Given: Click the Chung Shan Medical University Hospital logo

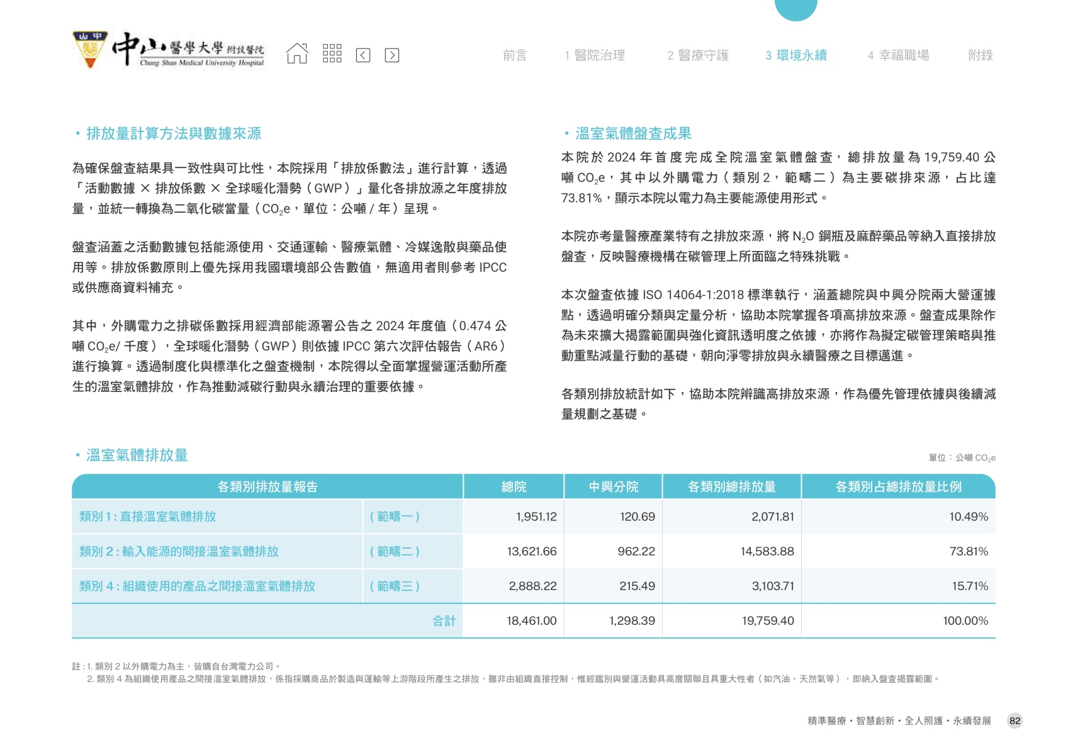Looking at the screenshot, I should tap(169, 50).
